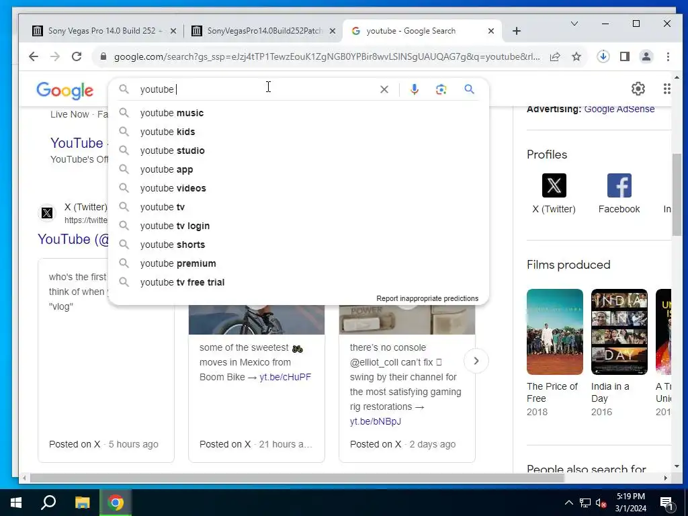Open notification center icon
Screen dimensions: 688x516
pyautogui.click(x=667, y=503)
